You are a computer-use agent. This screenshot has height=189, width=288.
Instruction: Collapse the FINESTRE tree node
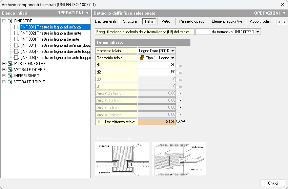tap(4, 21)
